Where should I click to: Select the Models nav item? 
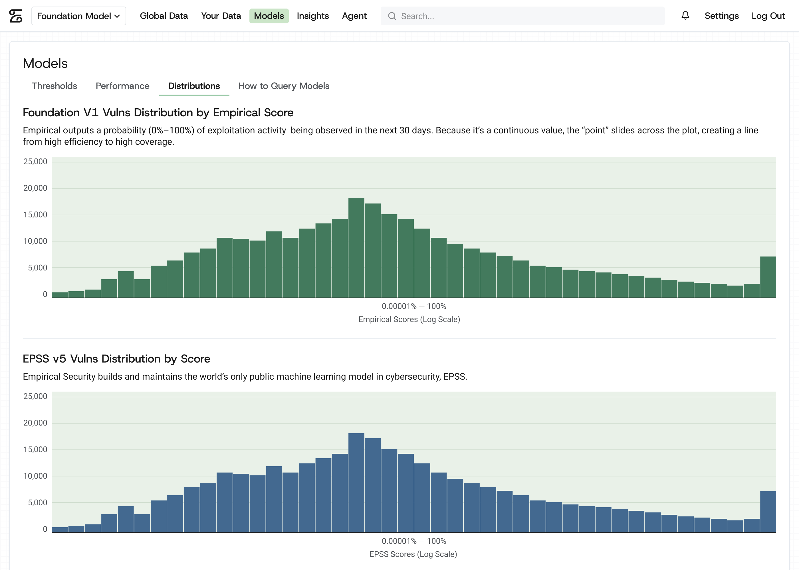click(269, 16)
